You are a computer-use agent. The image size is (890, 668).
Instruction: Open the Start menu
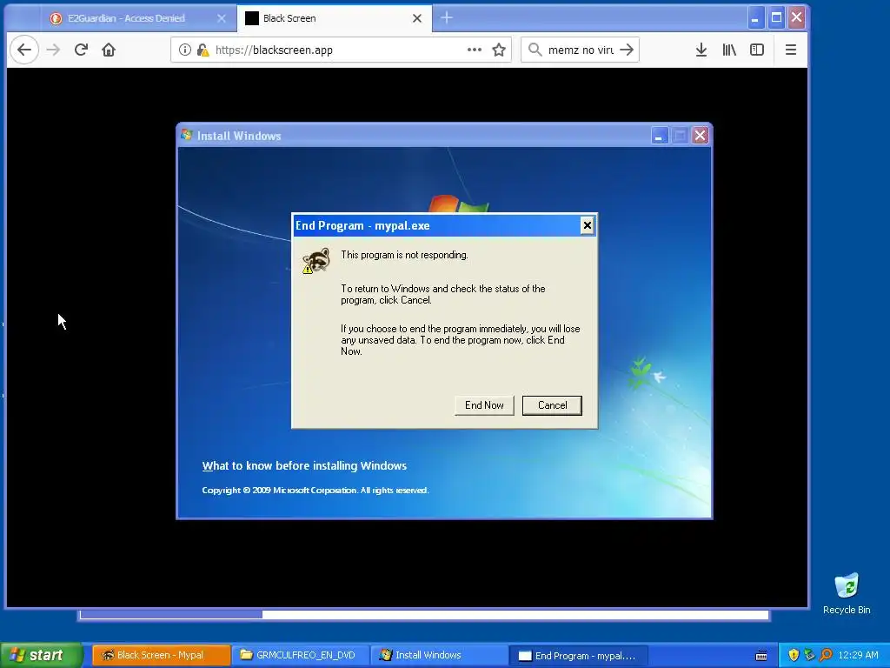pyautogui.click(x=41, y=655)
